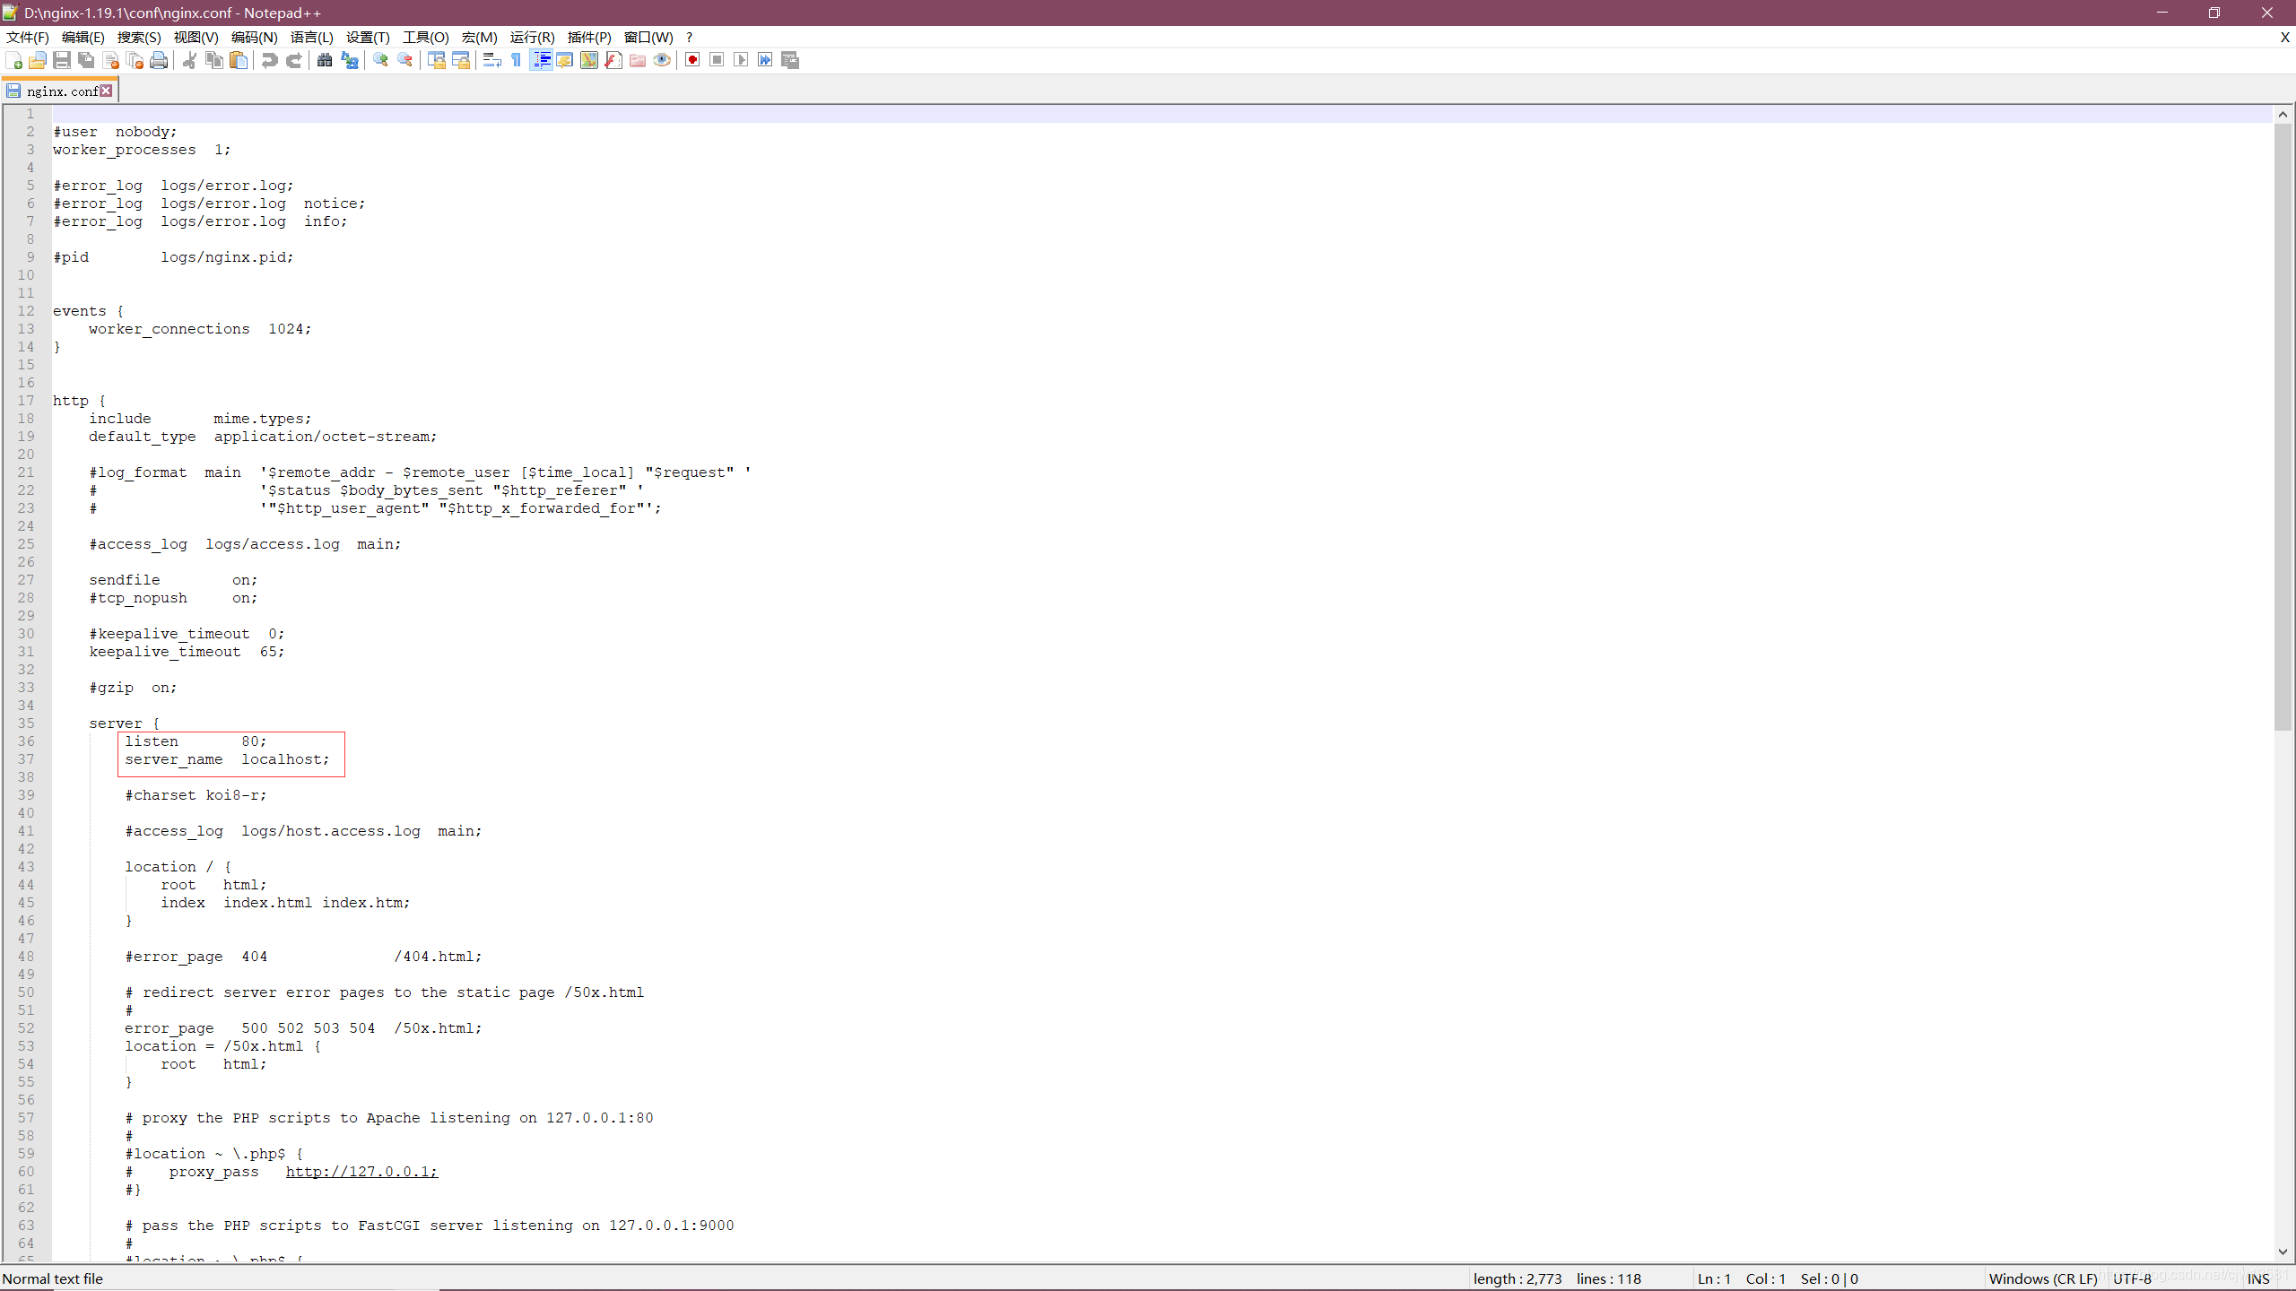The height and width of the screenshot is (1291, 2296).
Task: Open the 工具(O) menu
Action: [425, 37]
